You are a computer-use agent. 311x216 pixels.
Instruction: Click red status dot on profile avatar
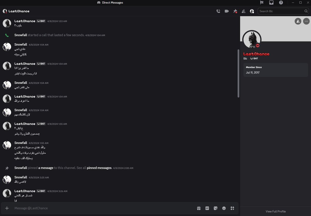point(258,46)
